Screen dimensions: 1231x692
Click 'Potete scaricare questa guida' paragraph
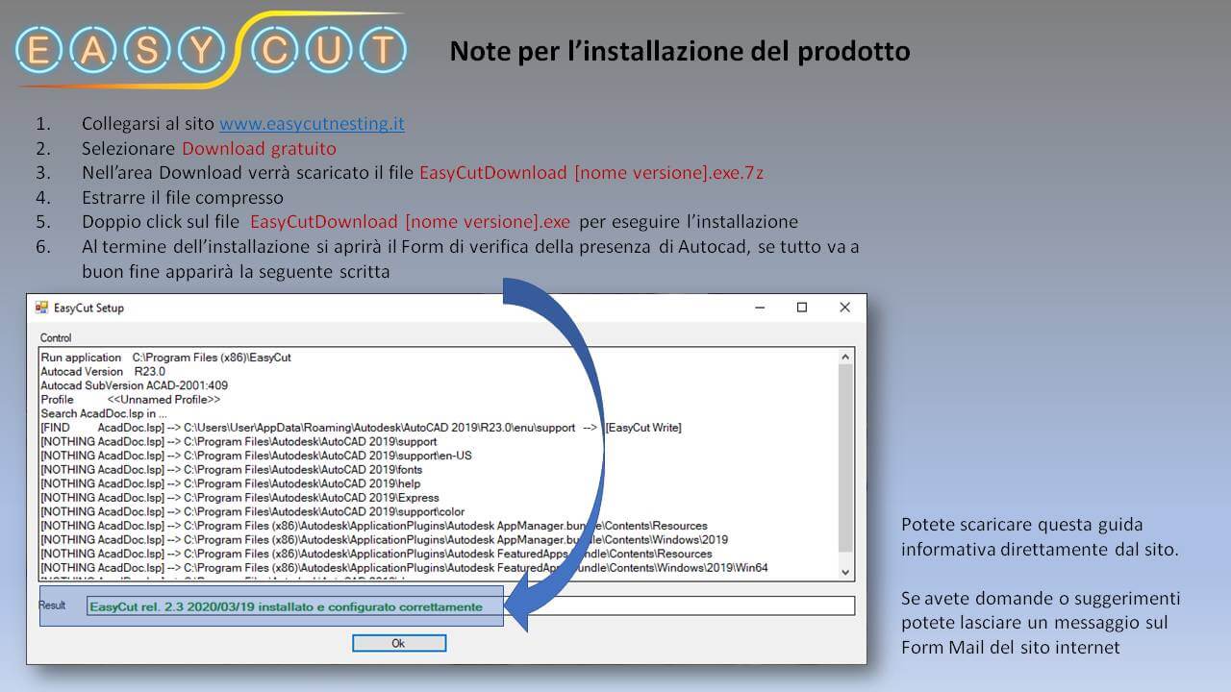1040,537
